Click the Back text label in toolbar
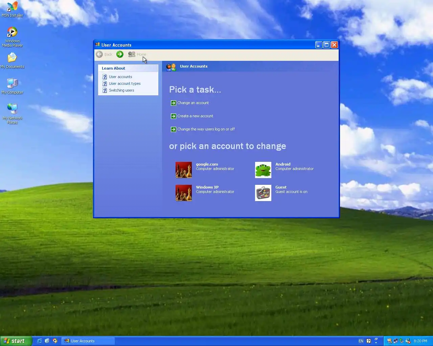 108,54
